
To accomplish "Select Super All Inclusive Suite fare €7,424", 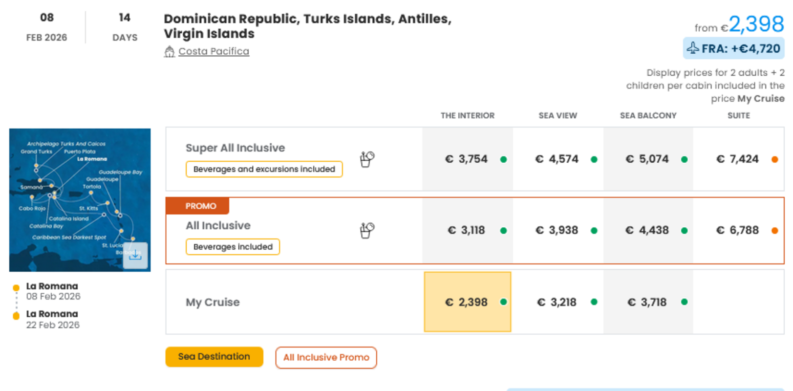I will pyautogui.click(x=737, y=159).
